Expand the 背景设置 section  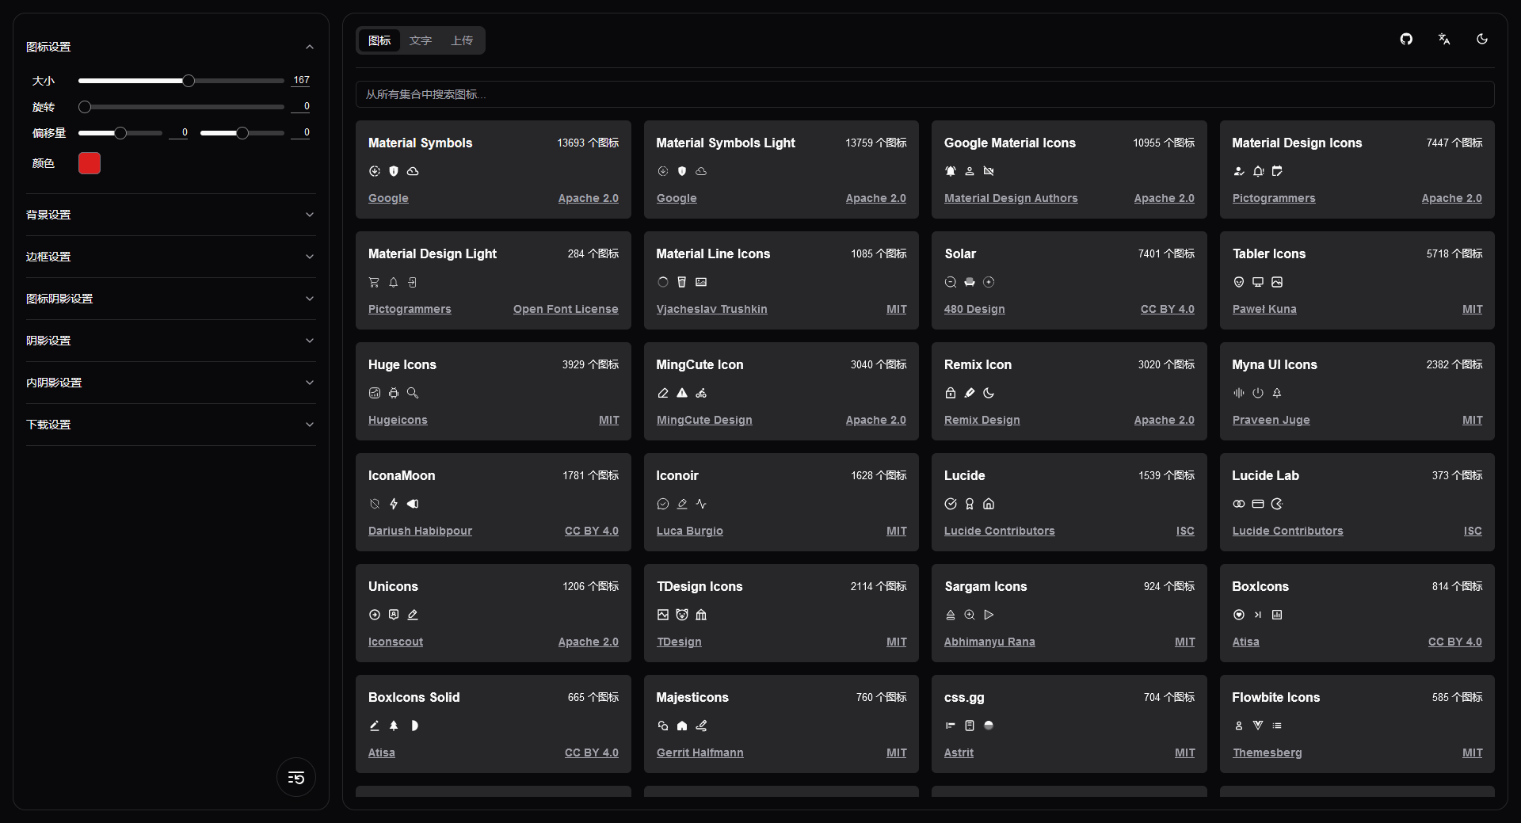[170, 215]
